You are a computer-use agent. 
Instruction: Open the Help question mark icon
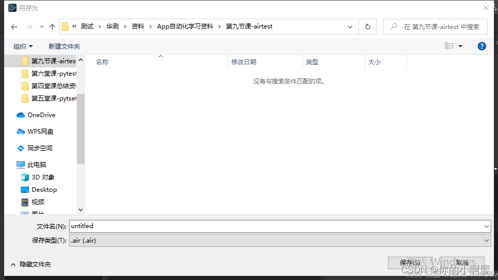[481, 46]
